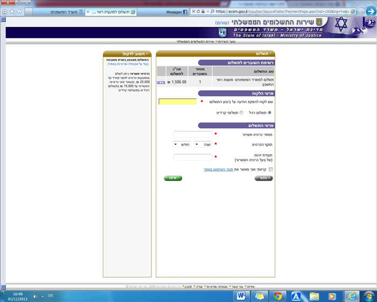Click the volume speaker tray icon

coord(36,296)
